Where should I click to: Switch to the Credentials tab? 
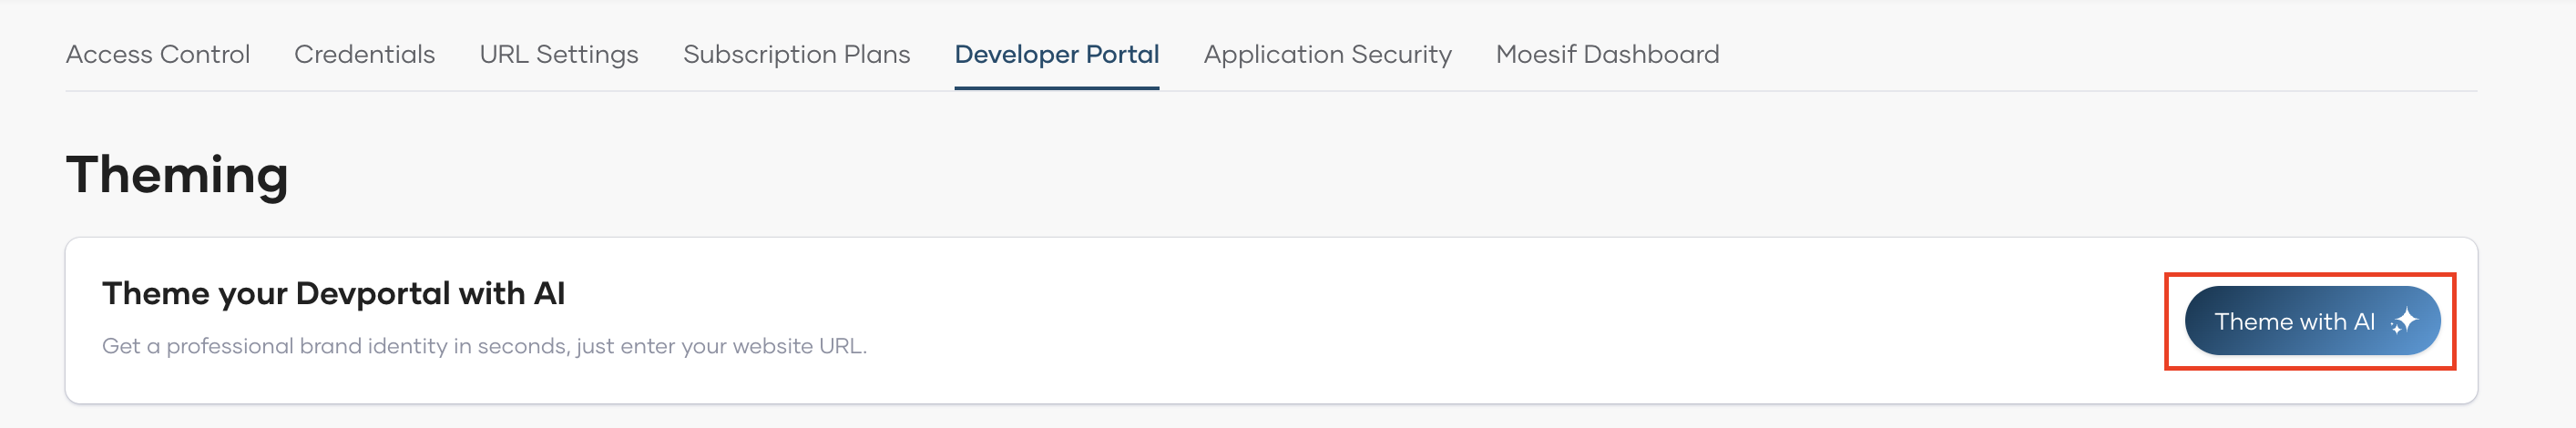(x=364, y=54)
